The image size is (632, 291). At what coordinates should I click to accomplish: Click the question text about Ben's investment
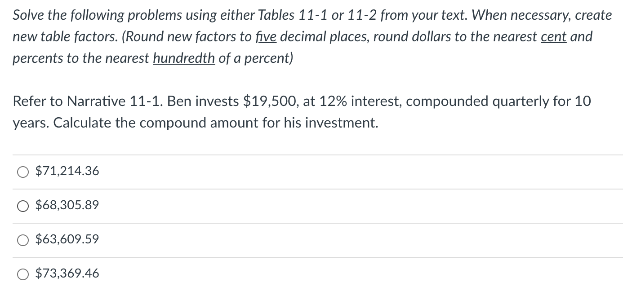(x=301, y=111)
